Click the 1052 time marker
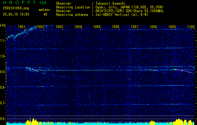This screenshot has width=197, height=125. click(x=40, y=27)
